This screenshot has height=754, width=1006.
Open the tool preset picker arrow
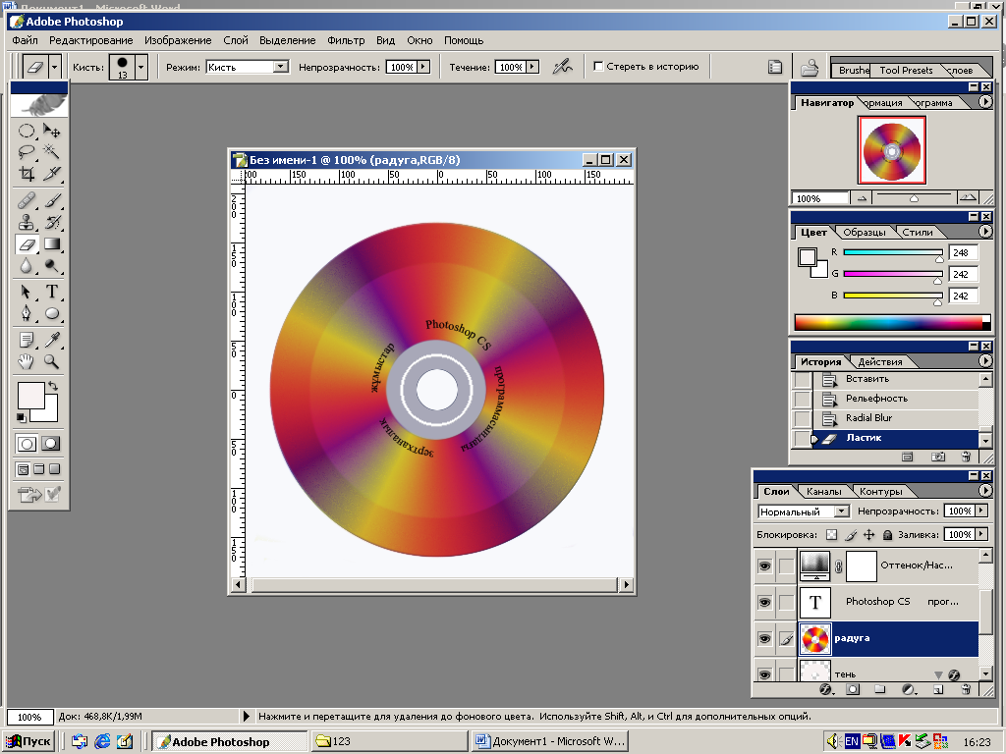pos(55,67)
